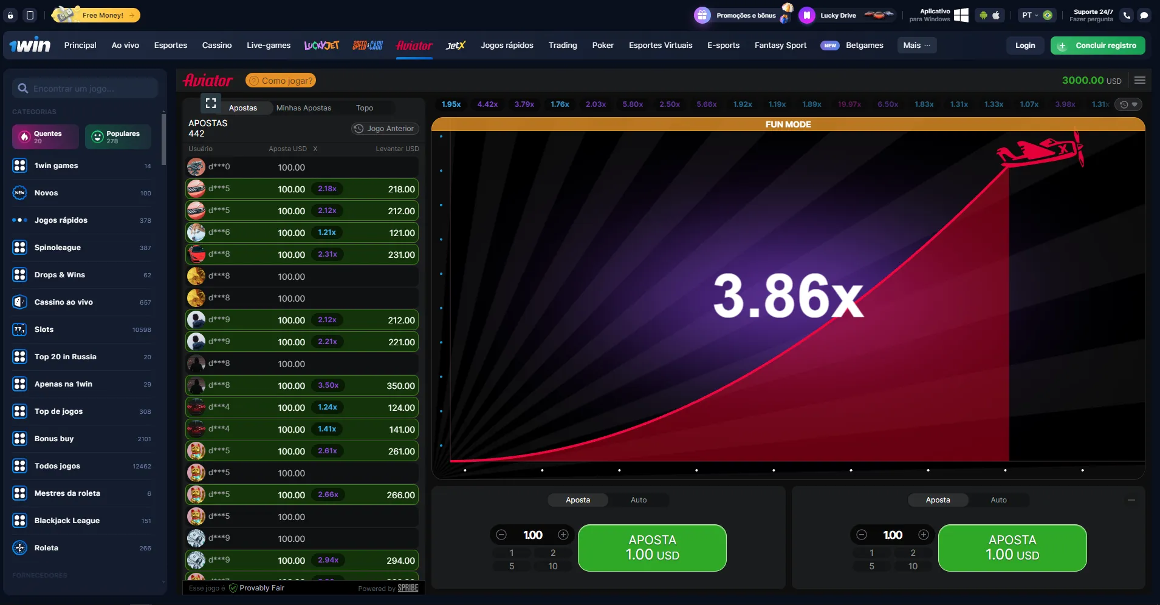Increase right bet amount with plus
The image size is (1160, 605).
924,535
